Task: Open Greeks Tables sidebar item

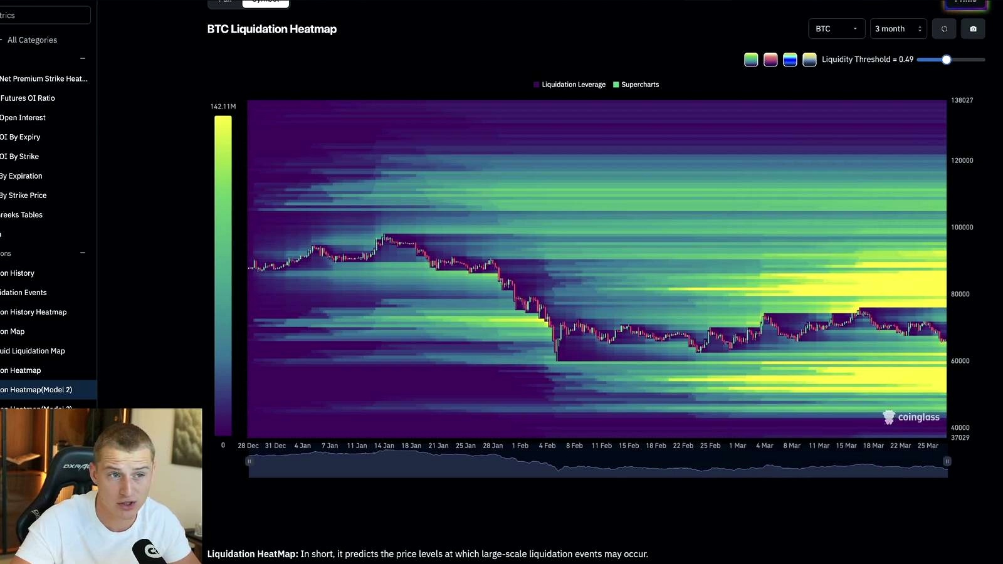Action: point(21,215)
